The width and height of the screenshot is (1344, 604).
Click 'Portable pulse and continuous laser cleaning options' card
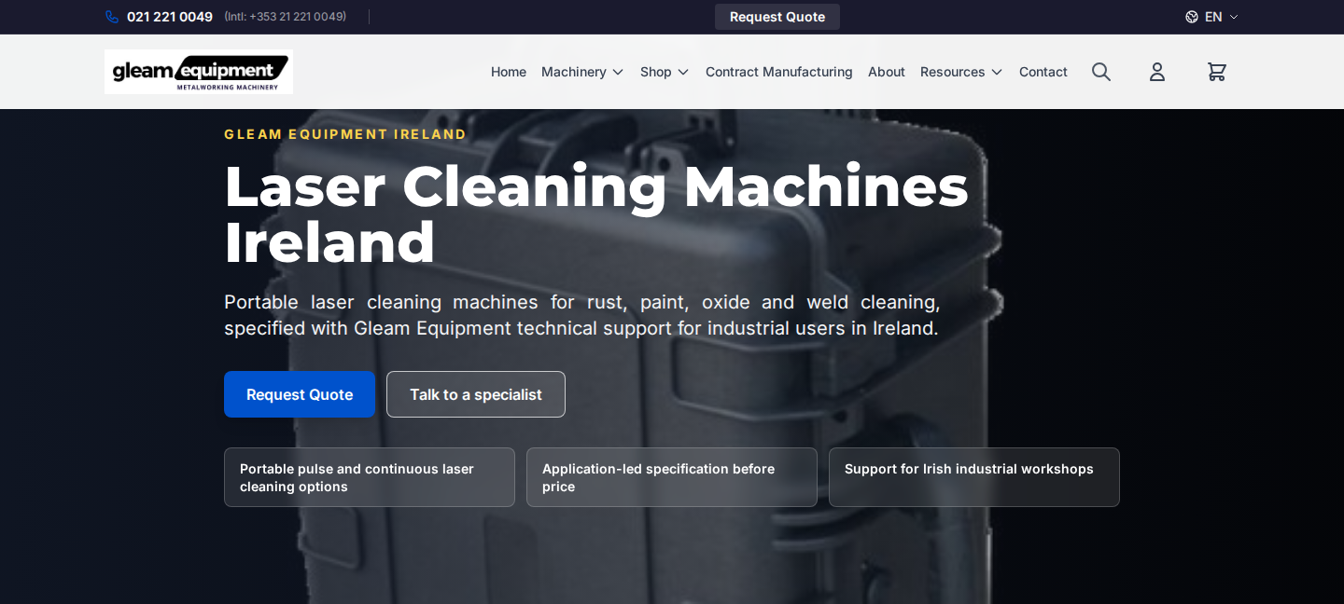[370, 477]
